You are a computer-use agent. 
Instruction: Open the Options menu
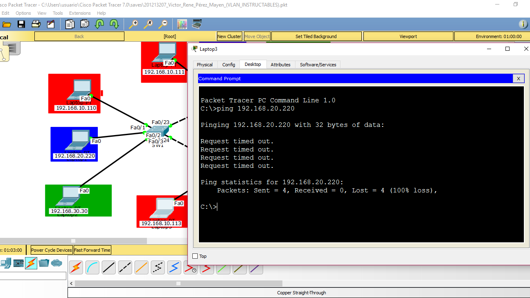pyautogui.click(x=23, y=13)
